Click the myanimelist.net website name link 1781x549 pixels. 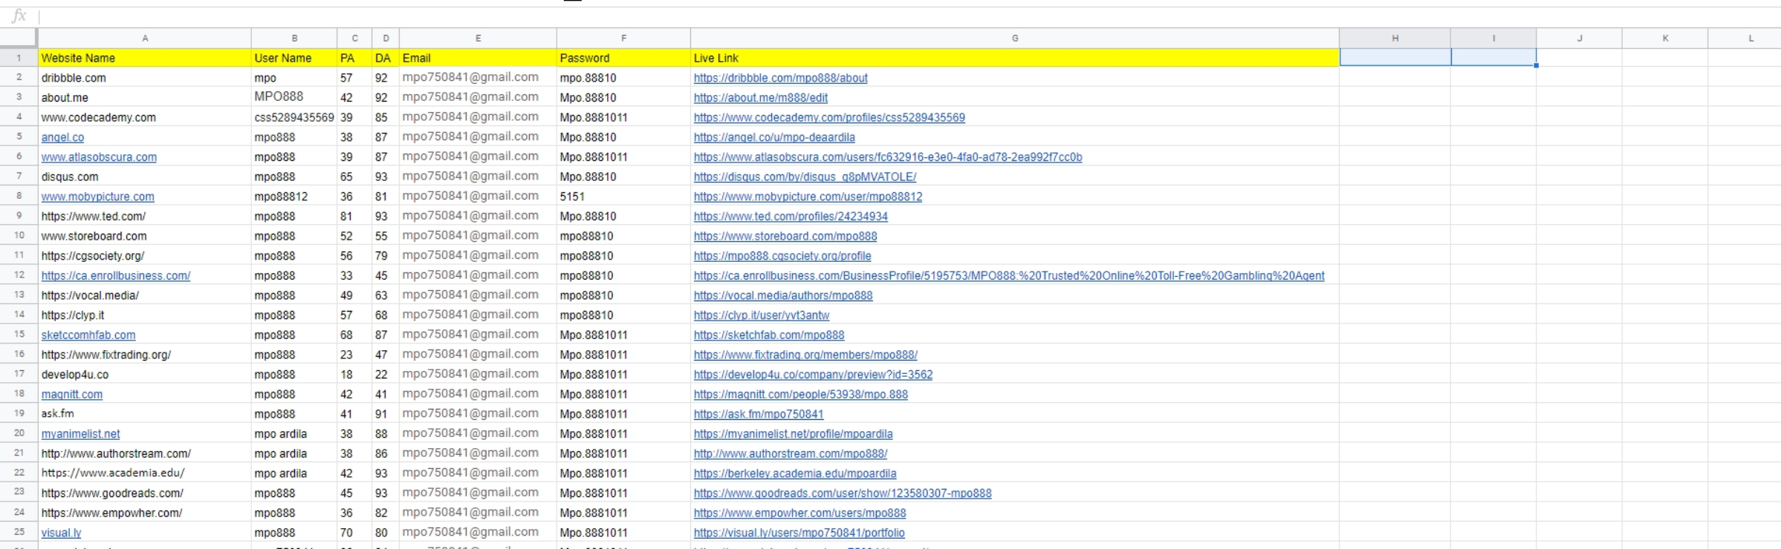(x=80, y=434)
